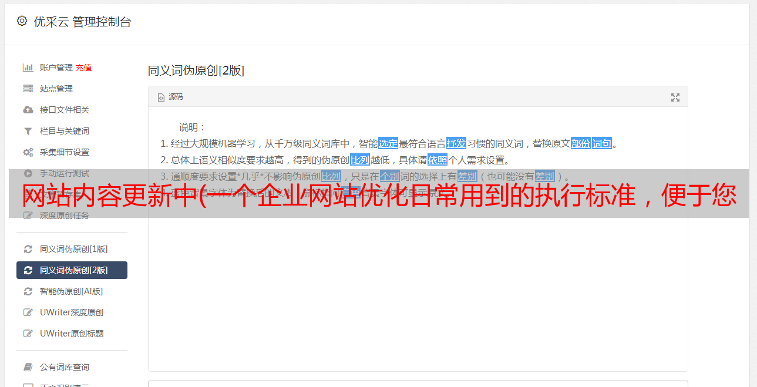The image size is (757, 387).
Task: Select the 站点管理 server icon
Action: tap(28, 89)
